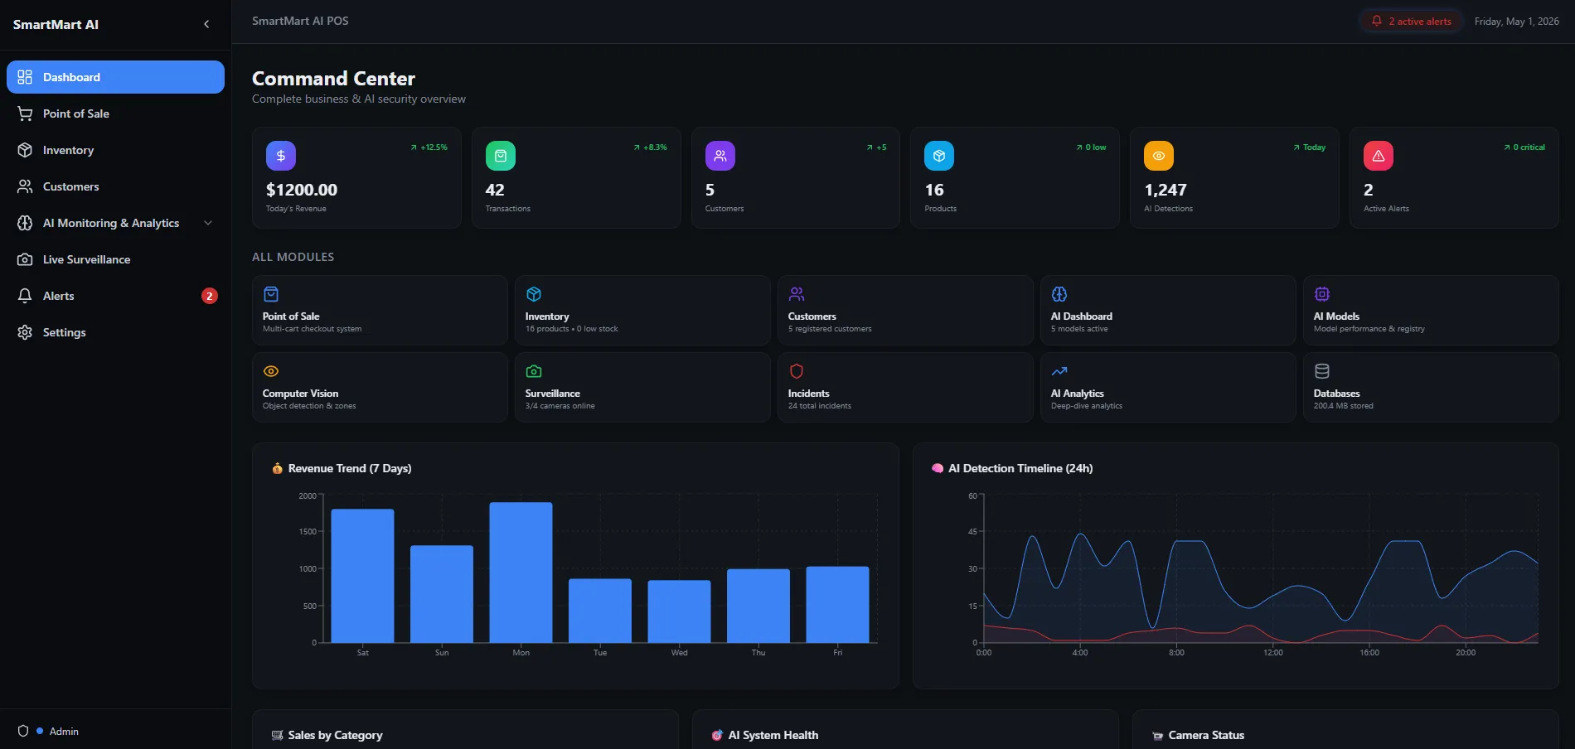Click the Point of Sale module bag icon

[x=271, y=294]
